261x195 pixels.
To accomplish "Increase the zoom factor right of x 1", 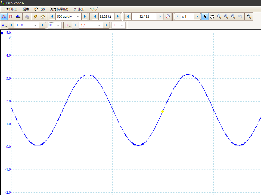I will [197, 17].
